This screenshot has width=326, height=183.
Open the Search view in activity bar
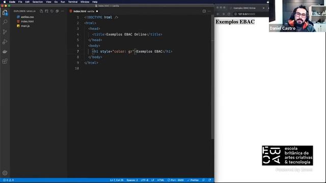point(5,22)
